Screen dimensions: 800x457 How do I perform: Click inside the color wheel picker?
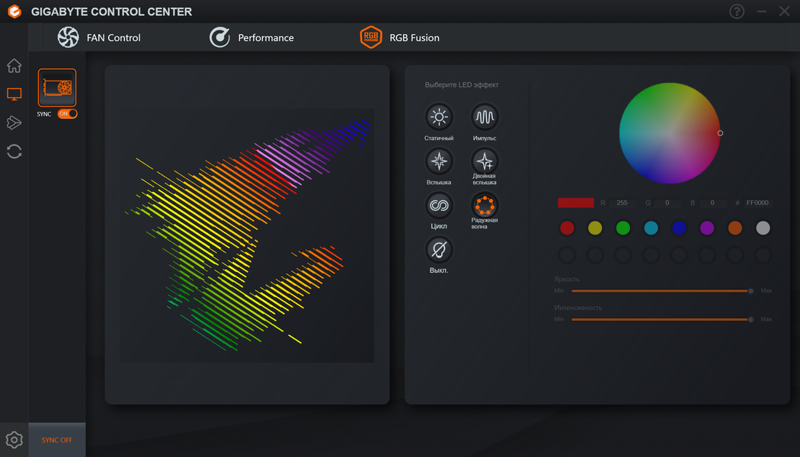coord(670,133)
